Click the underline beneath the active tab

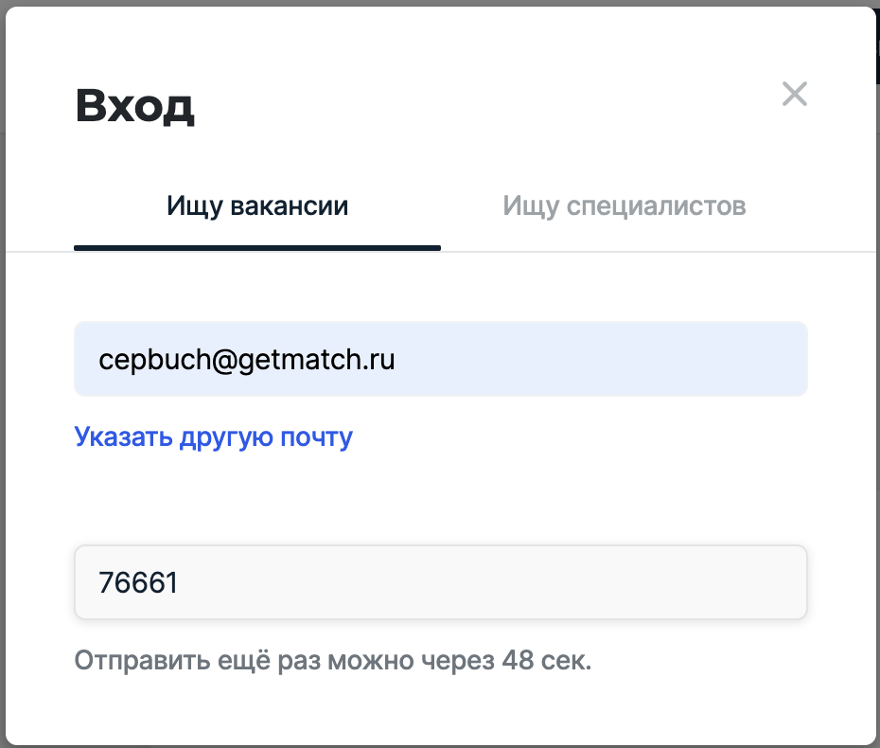click(257, 248)
